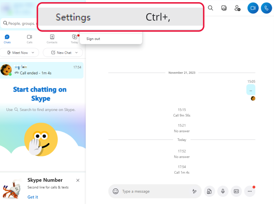The image size is (274, 204).
Task: Click the November 21, 2023 date separator
Action: (x=182, y=72)
